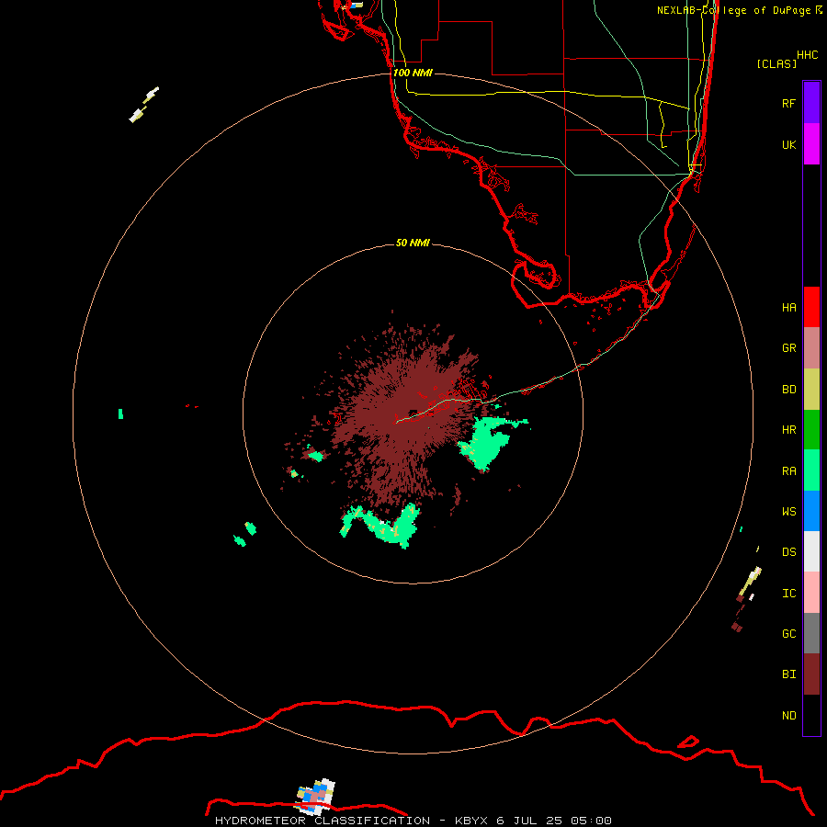Screen dimensions: 827x827
Task: Select the WS blue legend swatch
Action: pyautogui.click(x=811, y=511)
